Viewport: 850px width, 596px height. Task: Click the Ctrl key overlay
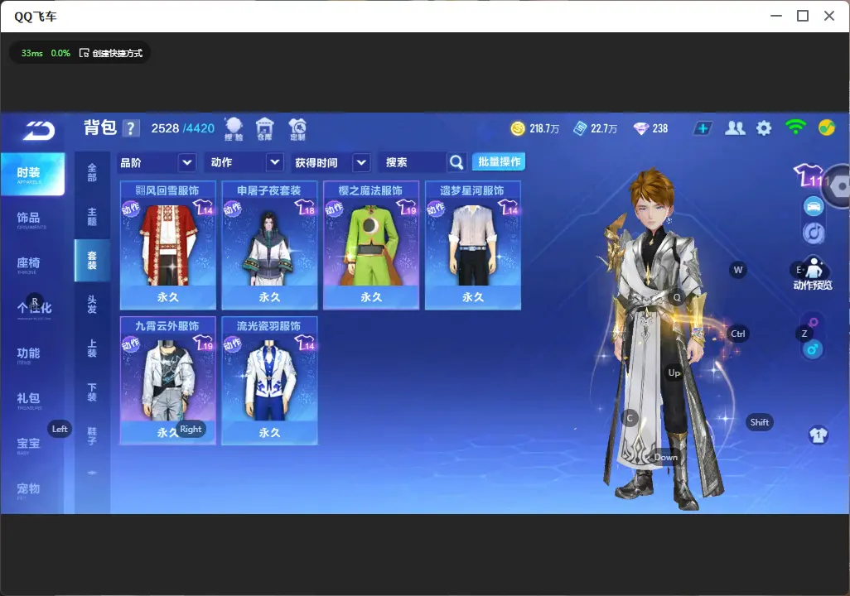[738, 334]
